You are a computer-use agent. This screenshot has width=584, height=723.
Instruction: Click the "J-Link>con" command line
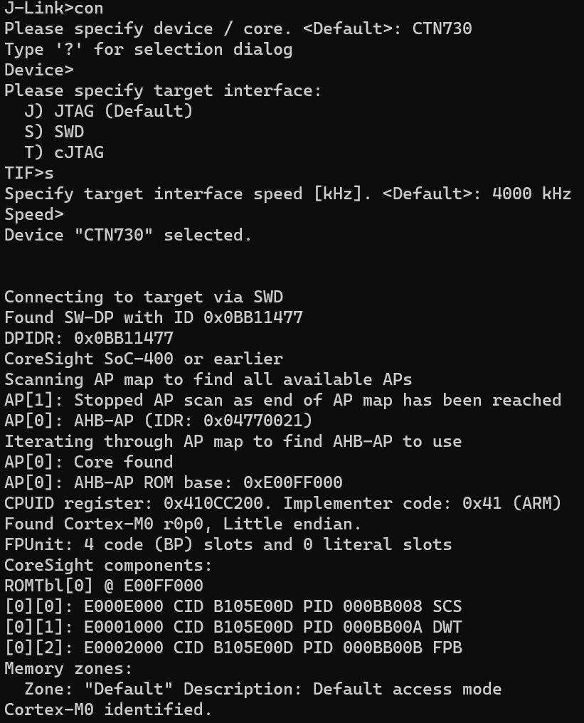coord(53,9)
